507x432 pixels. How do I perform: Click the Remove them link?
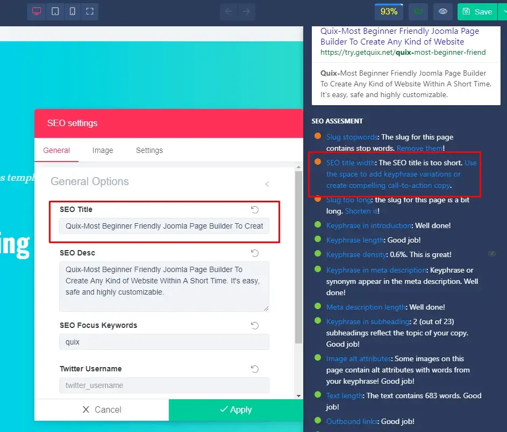click(x=420, y=149)
